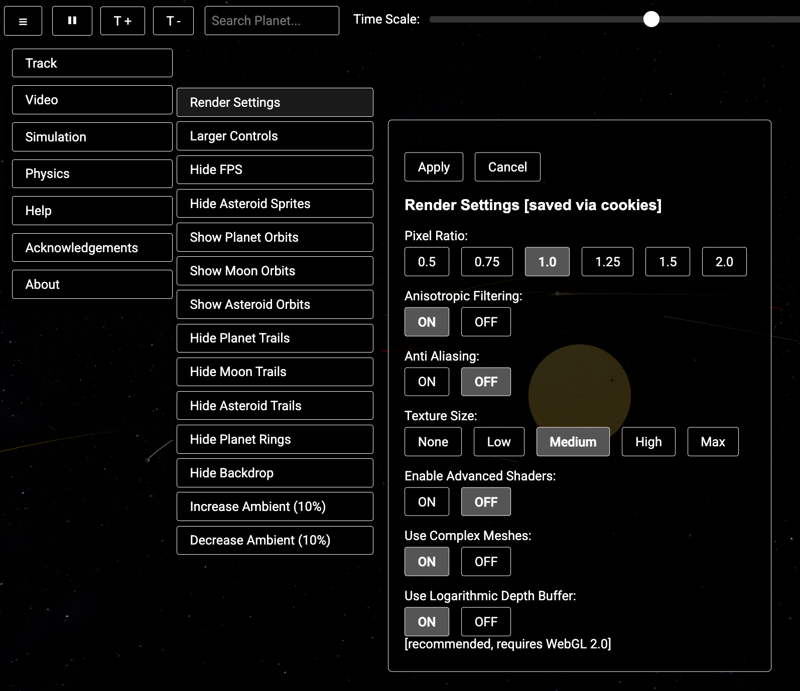Cancel the render settings dialog

[507, 167]
